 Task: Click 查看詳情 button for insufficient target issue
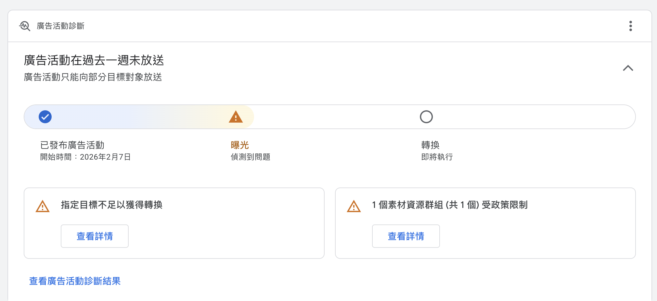pos(95,236)
